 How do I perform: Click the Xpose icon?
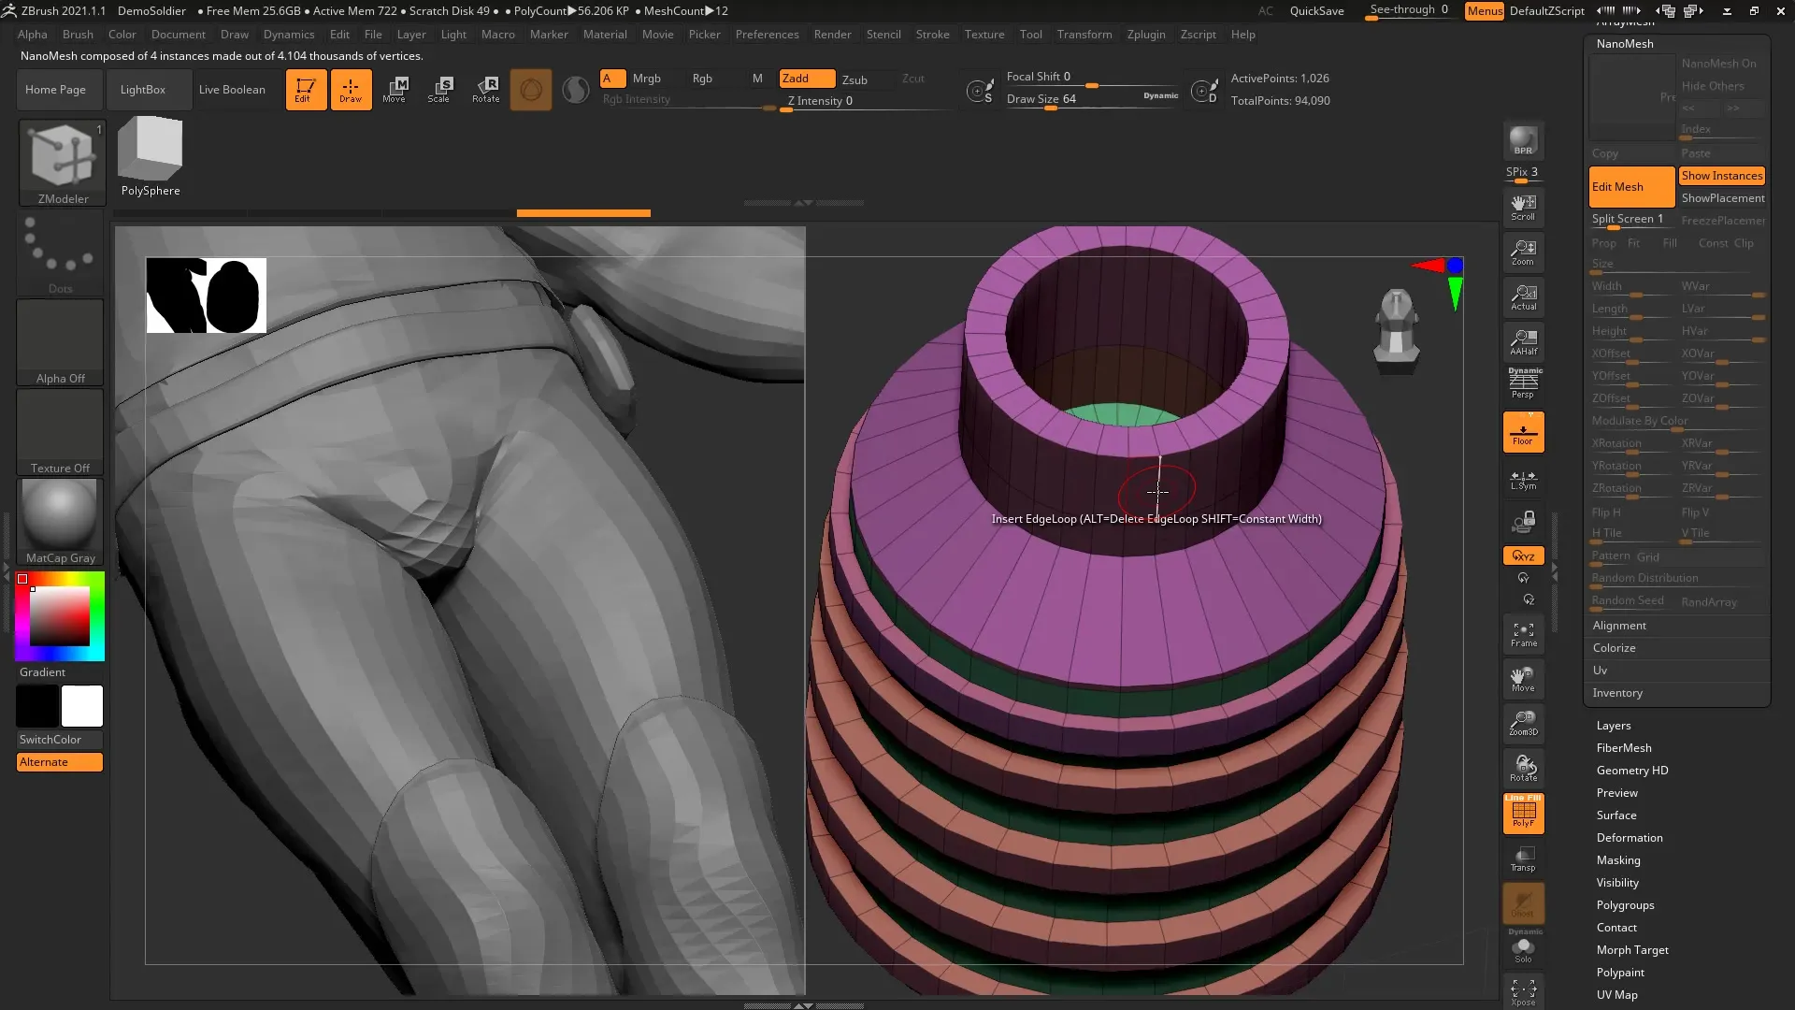pos(1523,992)
